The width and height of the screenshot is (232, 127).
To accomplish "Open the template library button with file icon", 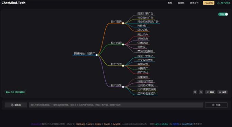I will pos(16,105).
